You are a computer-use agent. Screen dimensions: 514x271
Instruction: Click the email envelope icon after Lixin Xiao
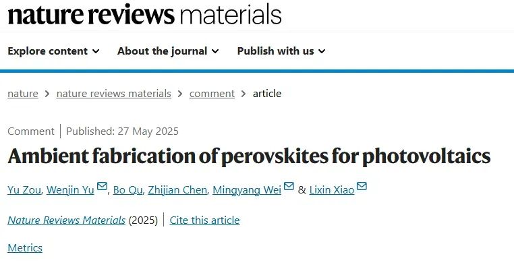362,186
